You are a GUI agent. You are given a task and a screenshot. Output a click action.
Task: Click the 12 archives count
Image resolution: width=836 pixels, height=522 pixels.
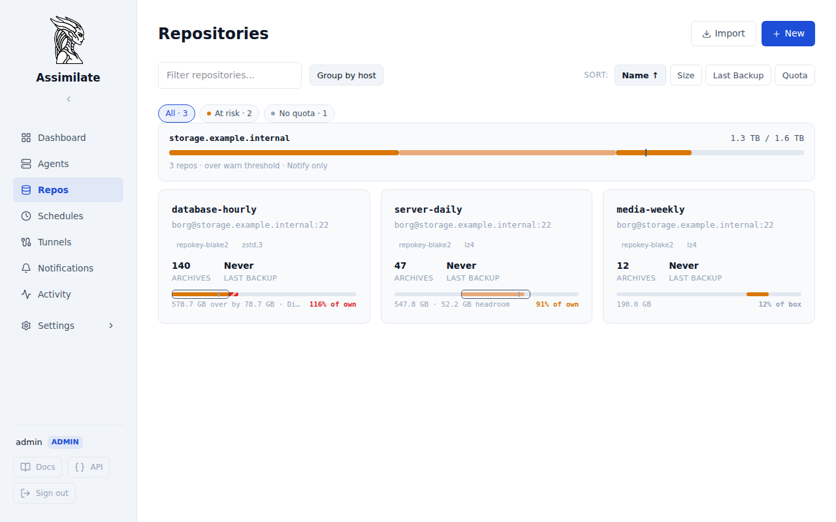(623, 266)
